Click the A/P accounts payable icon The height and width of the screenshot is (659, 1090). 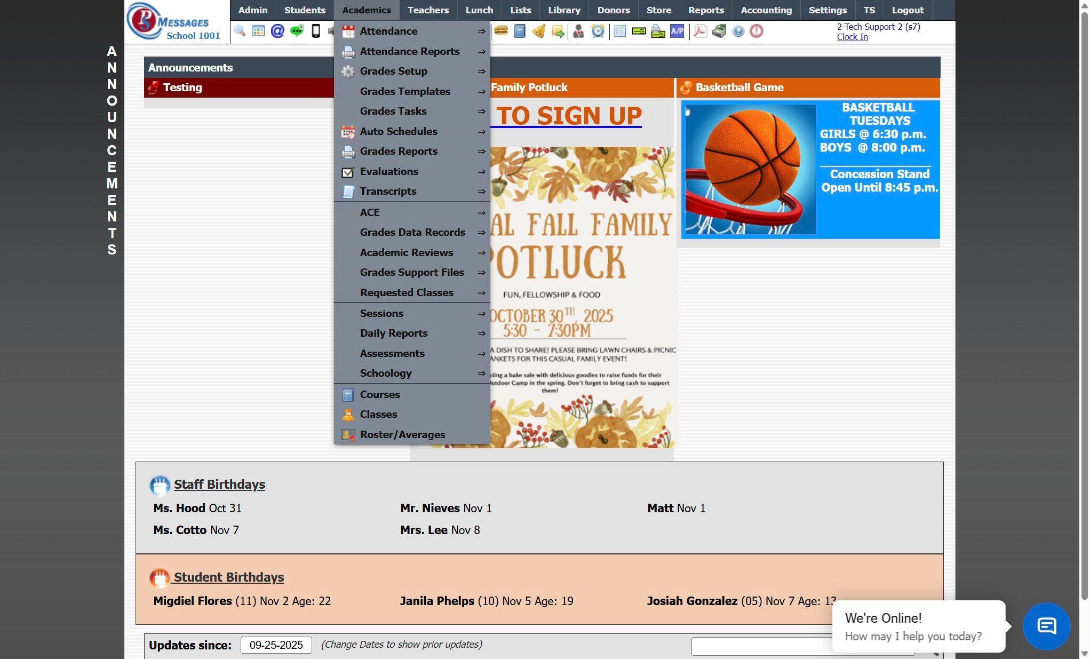pyautogui.click(x=677, y=31)
